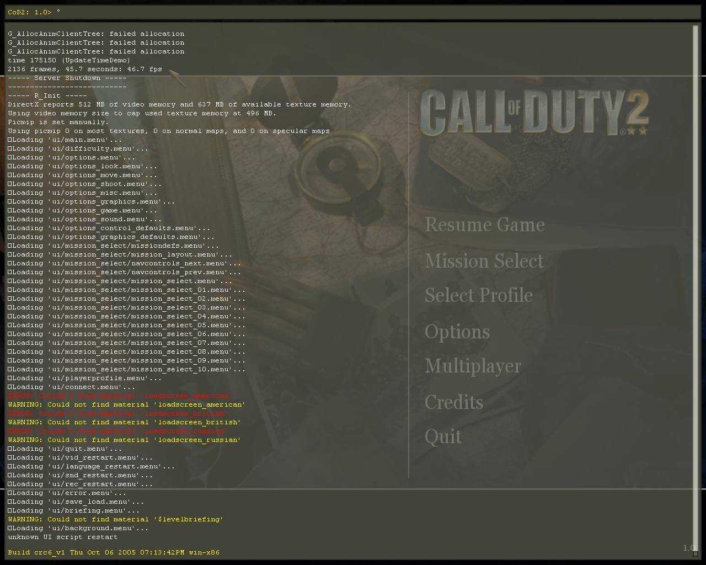Click the Loading 'ui/background.menu' line
The image size is (706, 565).
coord(78,528)
